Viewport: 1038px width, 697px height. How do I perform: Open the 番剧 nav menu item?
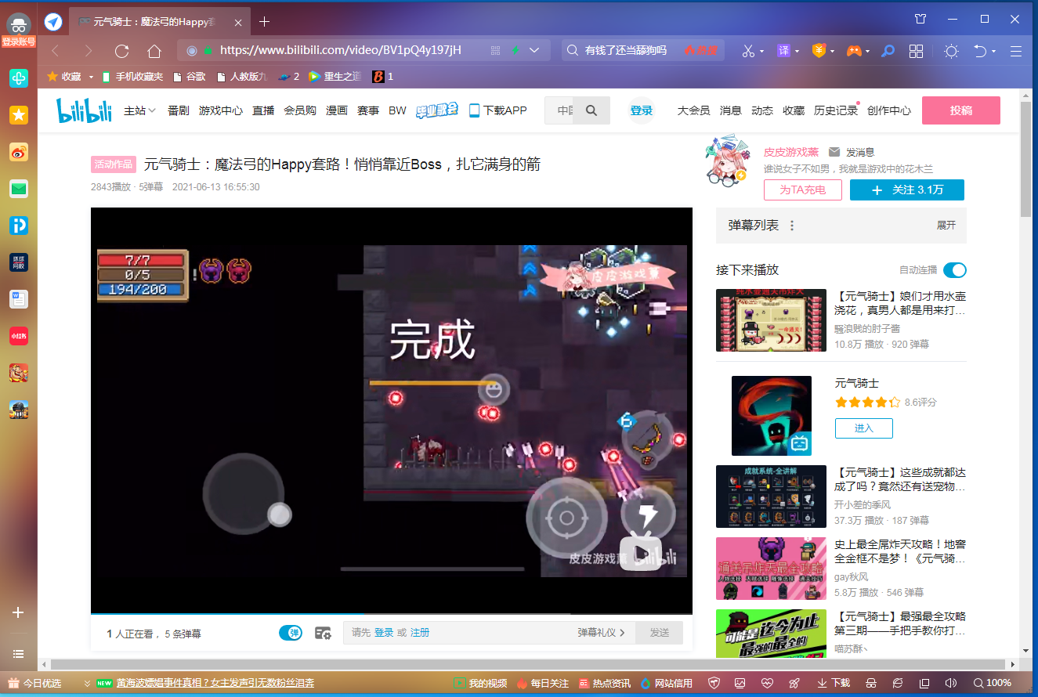(179, 110)
